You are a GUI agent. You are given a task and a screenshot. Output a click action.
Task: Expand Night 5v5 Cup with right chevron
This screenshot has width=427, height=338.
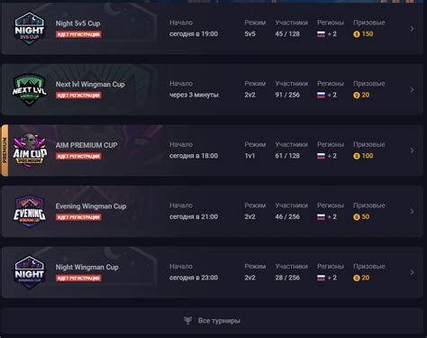(x=413, y=29)
